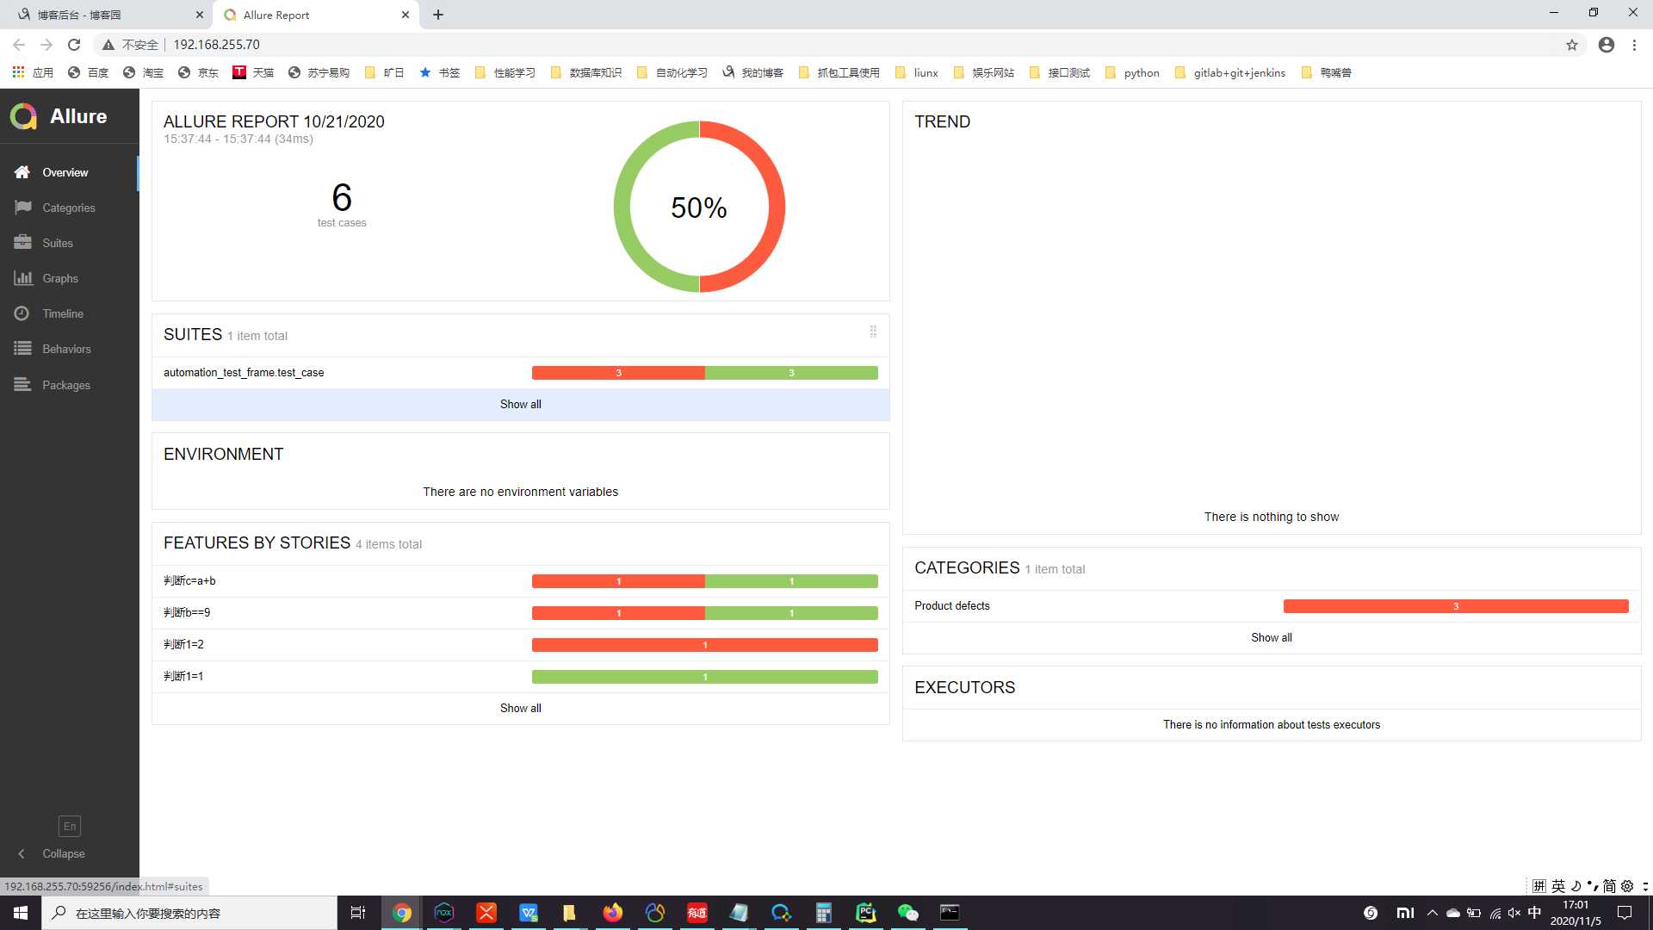Image resolution: width=1653 pixels, height=930 pixels.
Task: Open gitlab+git+jenkins bookmarks folder
Action: pyautogui.click(x=1230, y=72)
